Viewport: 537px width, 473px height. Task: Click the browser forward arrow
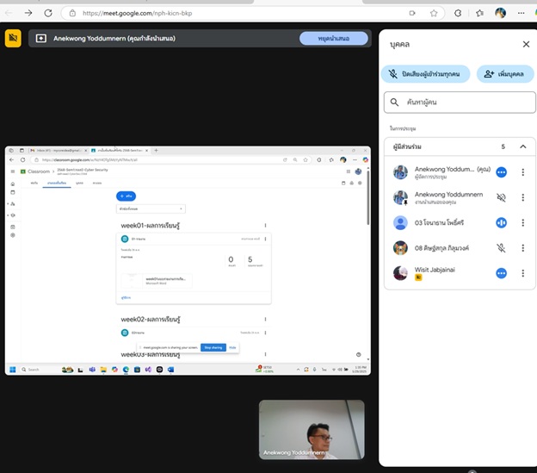(28, 13)
